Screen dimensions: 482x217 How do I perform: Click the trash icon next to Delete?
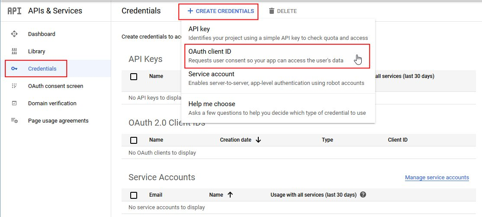coord(272,11)
